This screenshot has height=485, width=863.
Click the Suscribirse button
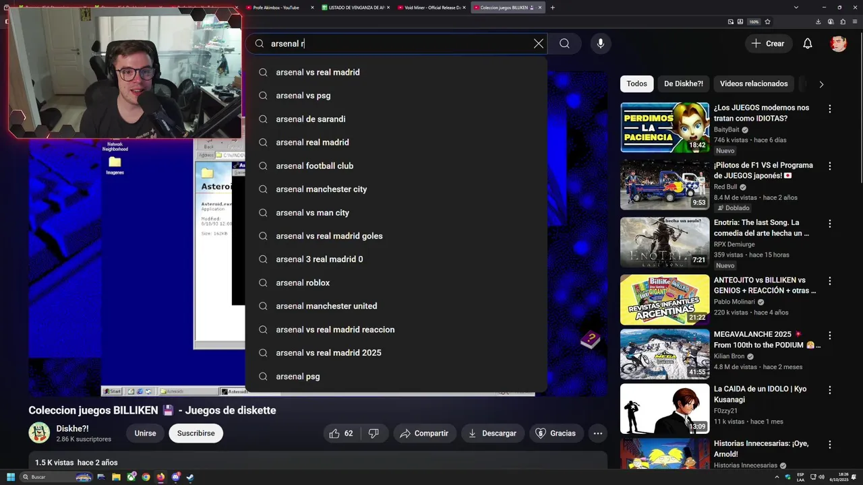pos(196,433)
